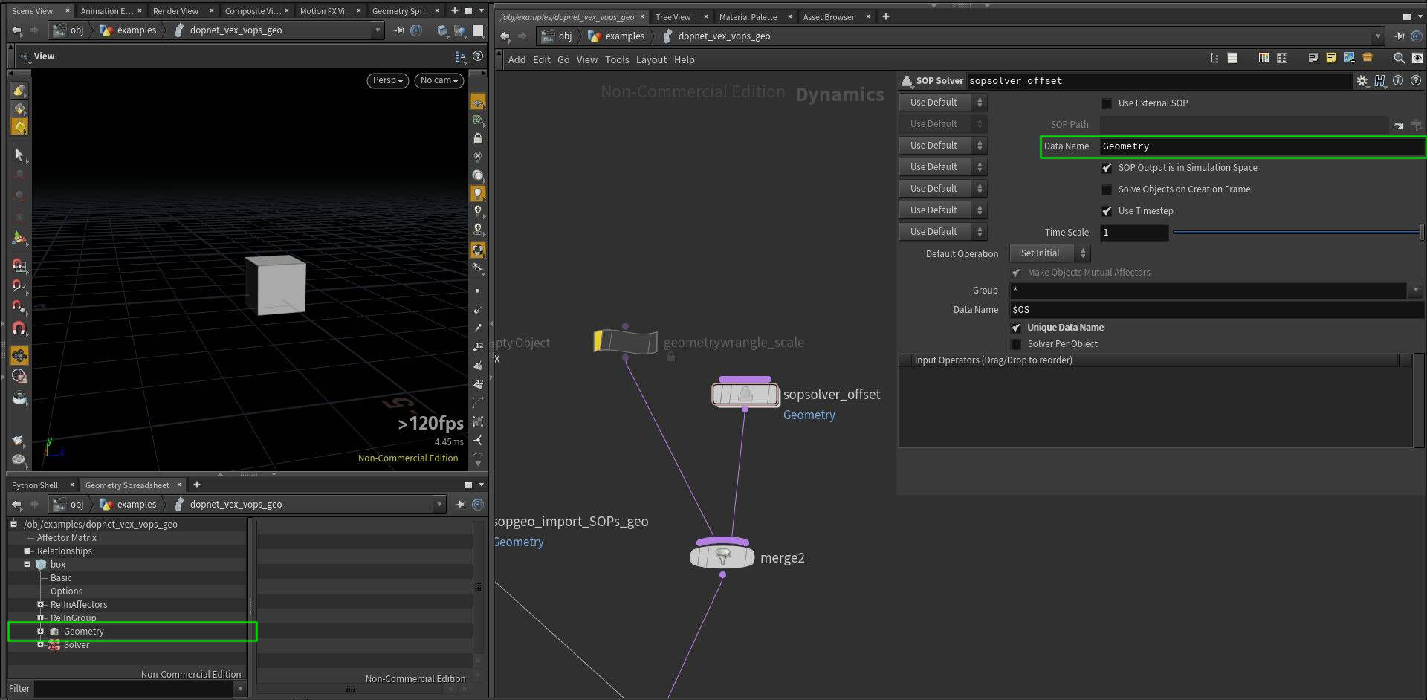
Task: Expand the Relationships tree item
Action: [27, 551]
